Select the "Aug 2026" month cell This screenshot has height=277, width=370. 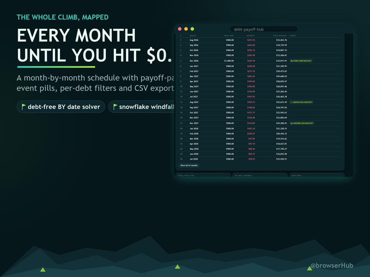(194, 40)
